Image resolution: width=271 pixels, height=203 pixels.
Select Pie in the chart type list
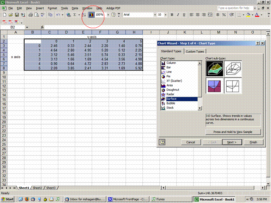pos(169,76)
